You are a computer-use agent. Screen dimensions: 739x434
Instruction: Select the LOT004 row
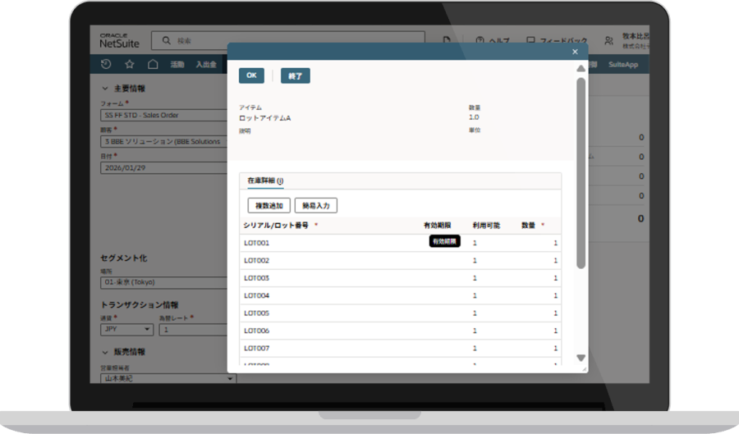(x=400, y=295)
